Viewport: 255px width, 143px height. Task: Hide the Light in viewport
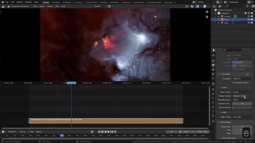click(x=249, y=23)
